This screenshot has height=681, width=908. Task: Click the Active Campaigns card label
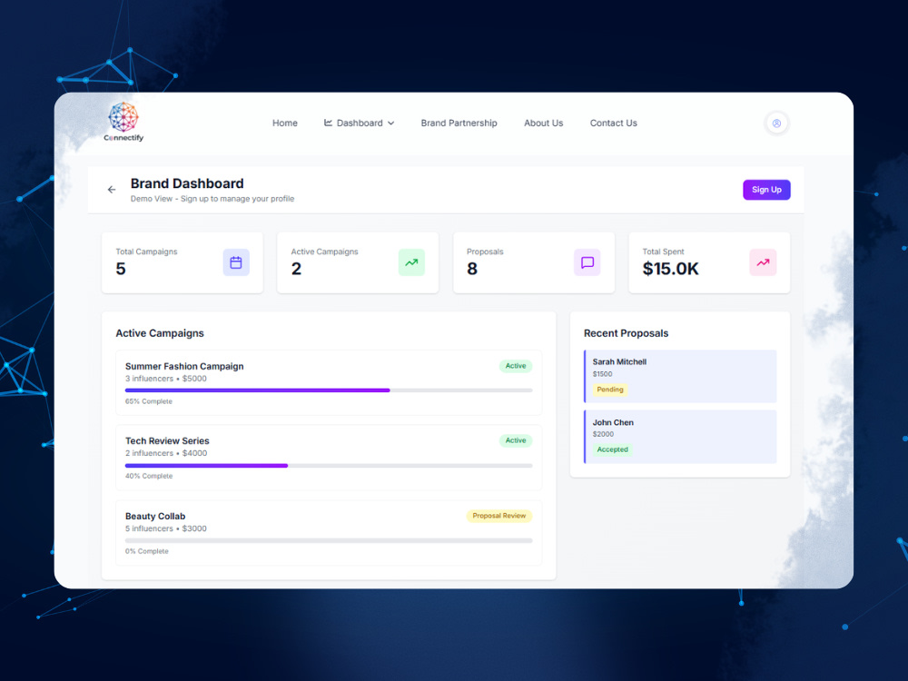[x=325, y=252]
